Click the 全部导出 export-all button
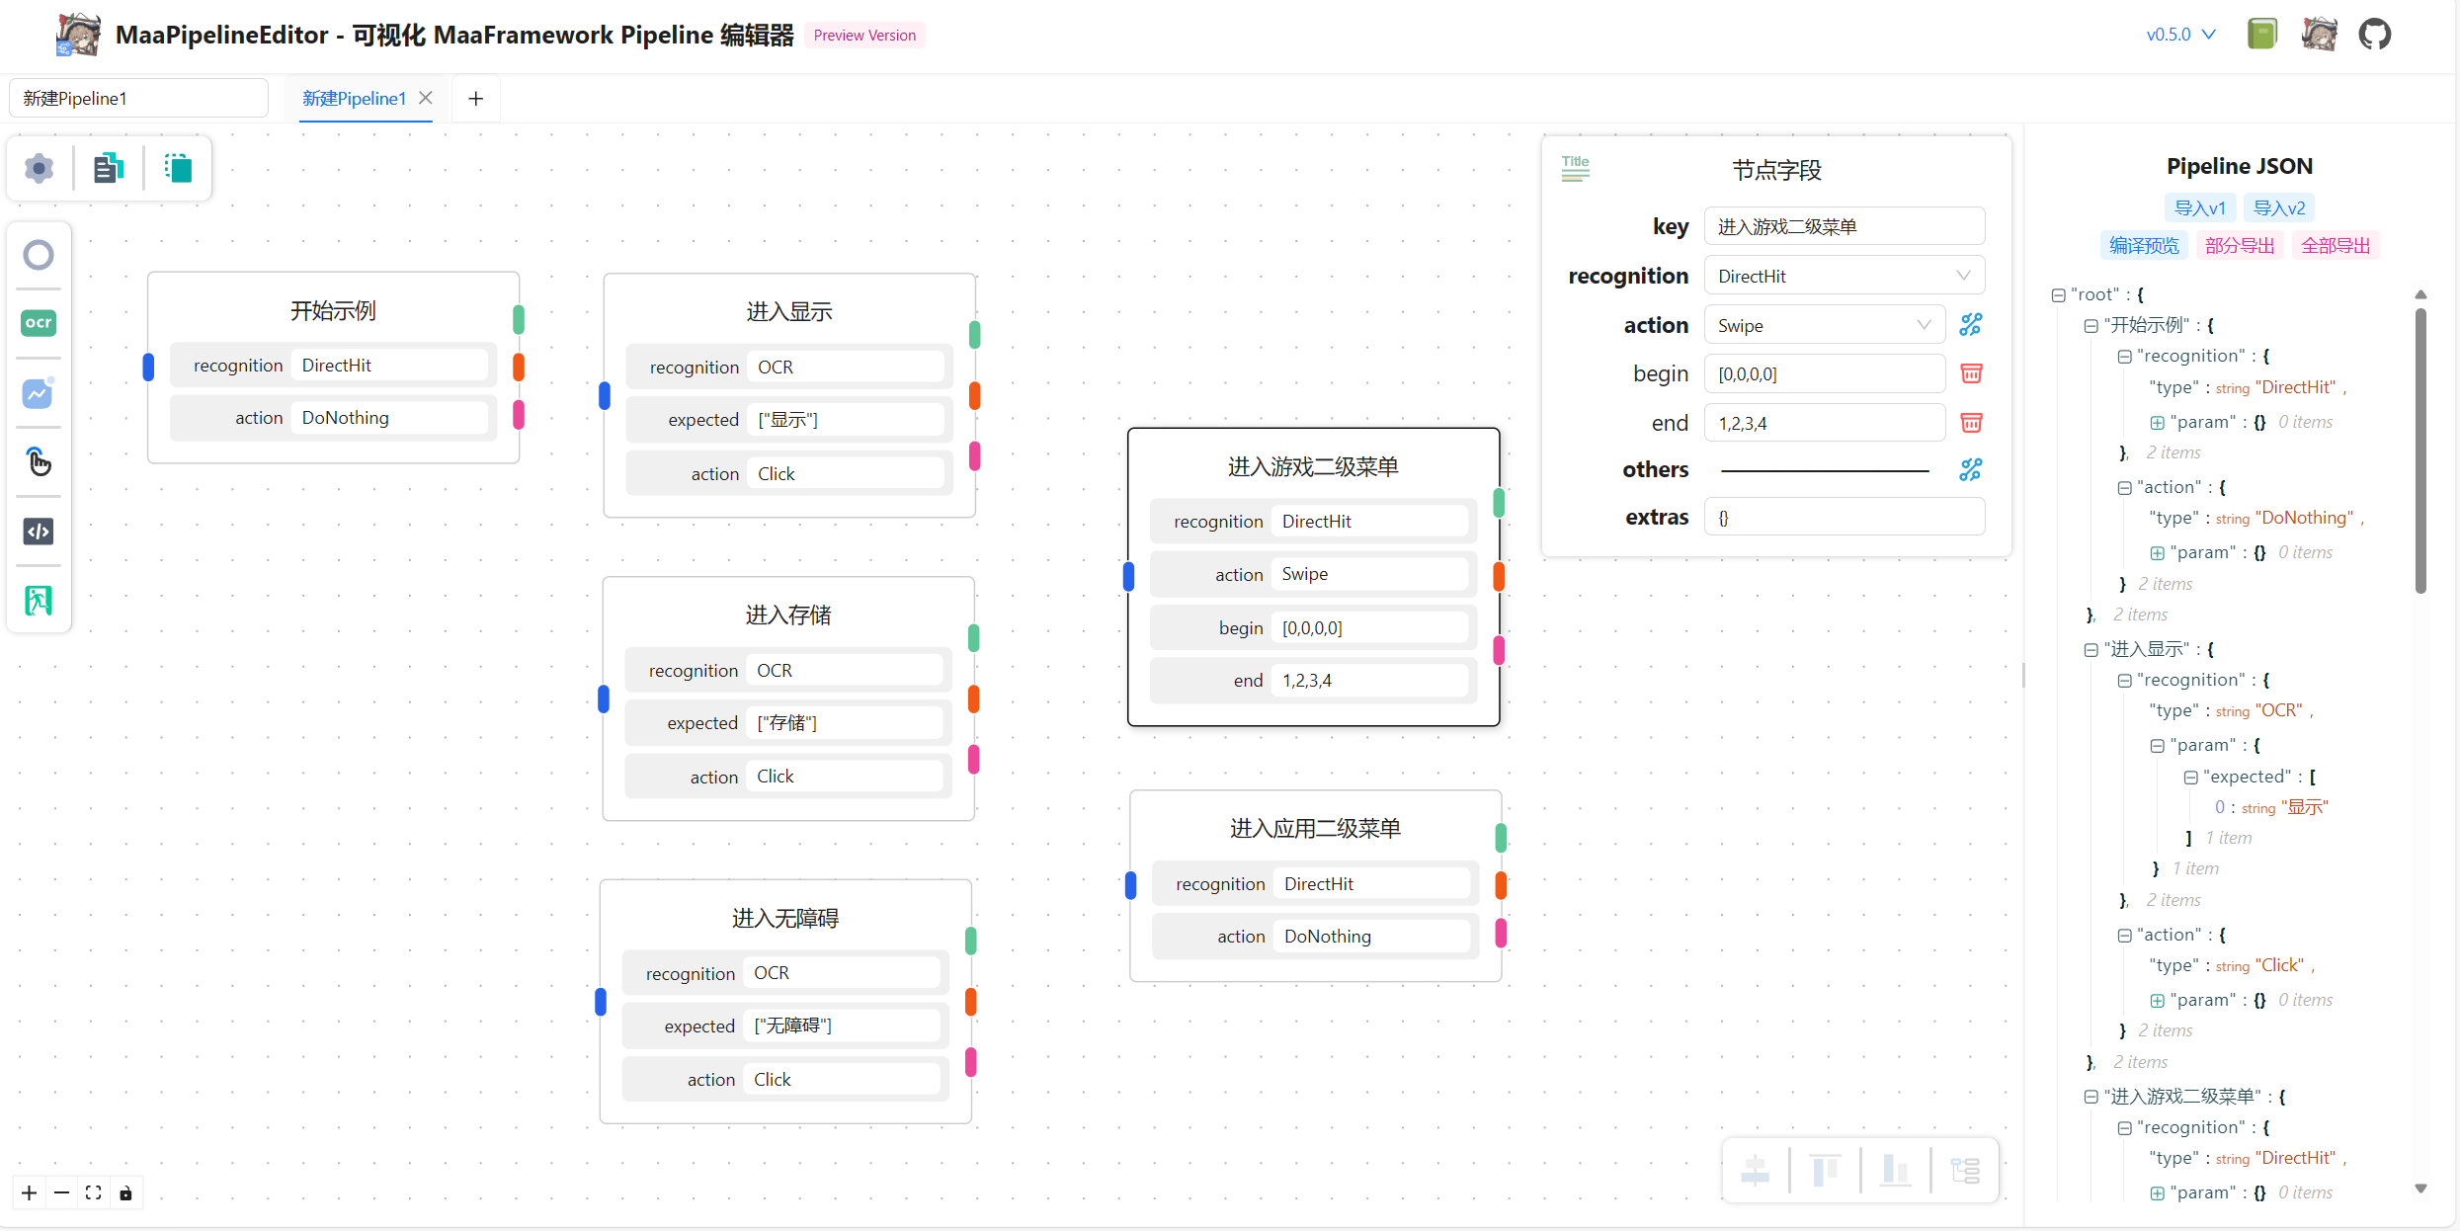 [2335, 246]
